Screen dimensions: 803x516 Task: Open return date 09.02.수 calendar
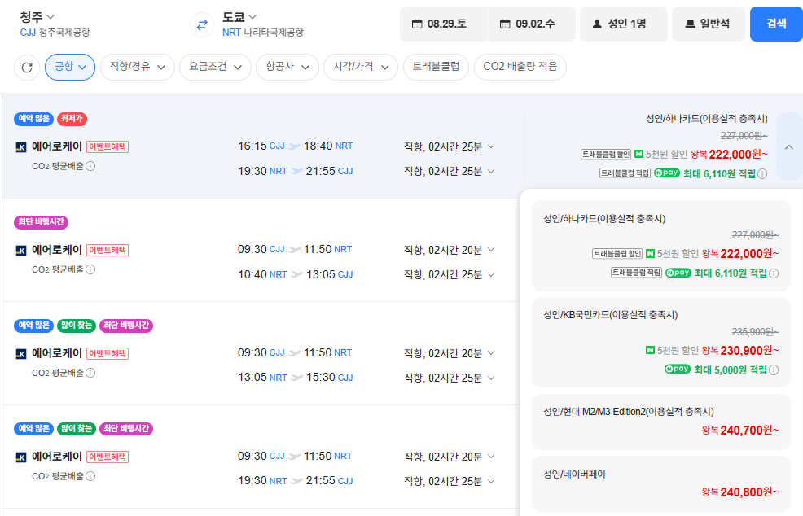(532, 24)
